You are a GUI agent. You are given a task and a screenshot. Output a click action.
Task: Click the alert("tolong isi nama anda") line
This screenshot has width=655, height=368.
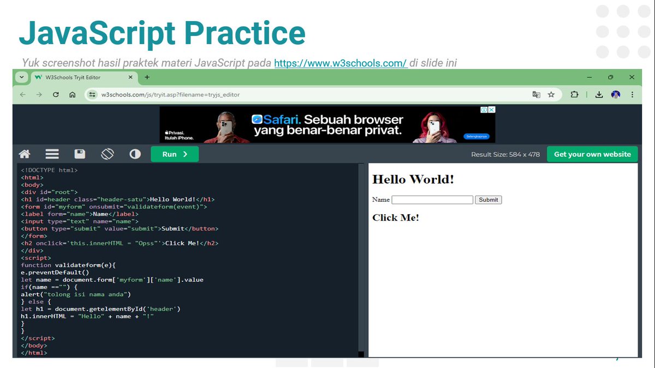click(76, 294)
